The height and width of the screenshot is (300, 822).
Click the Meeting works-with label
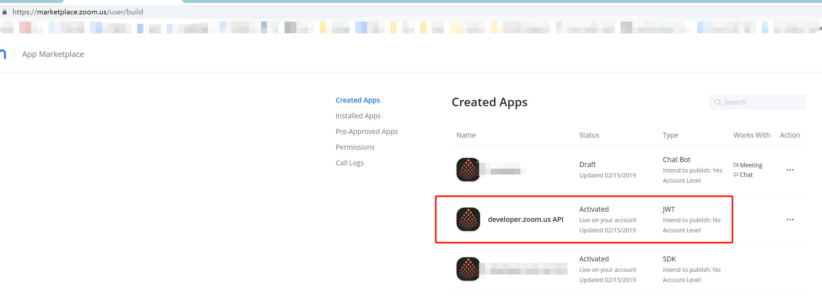751,165
